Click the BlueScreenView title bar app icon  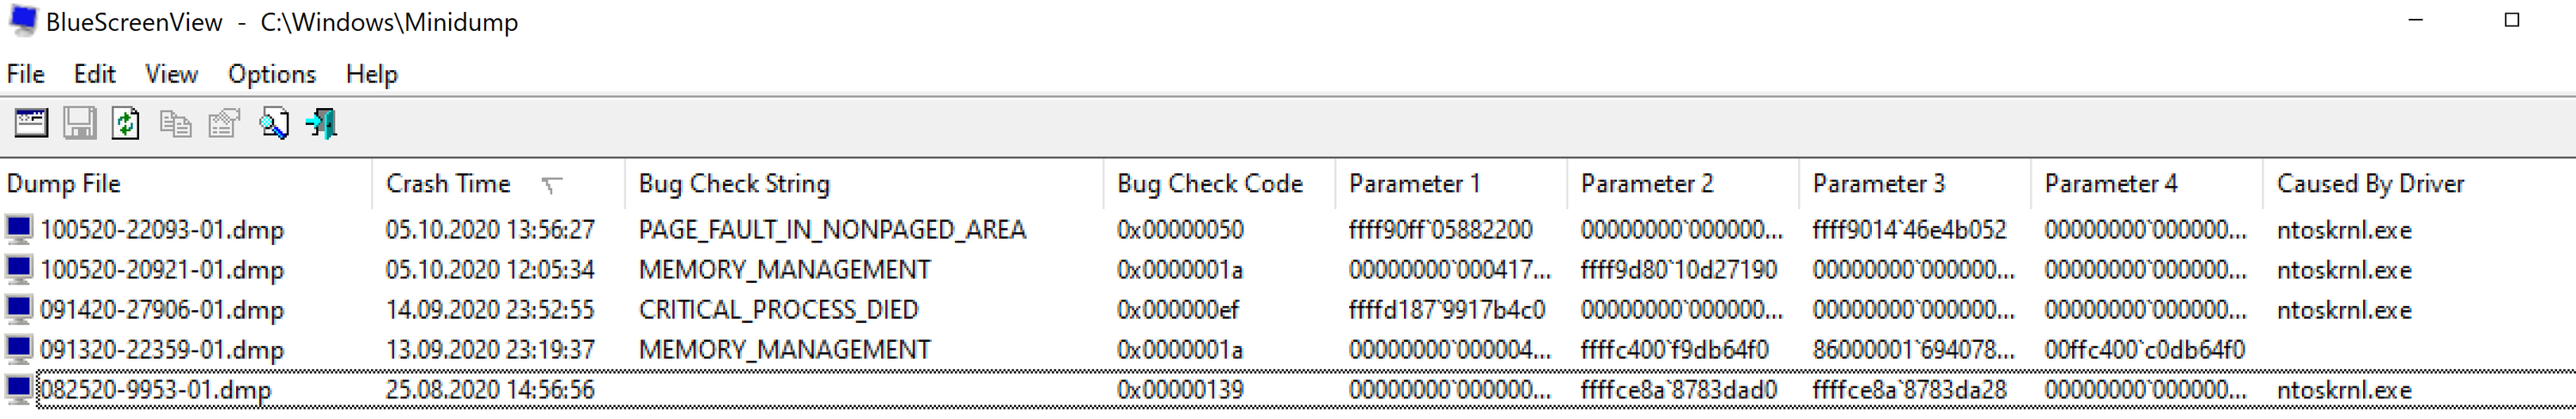pos(23,21)
